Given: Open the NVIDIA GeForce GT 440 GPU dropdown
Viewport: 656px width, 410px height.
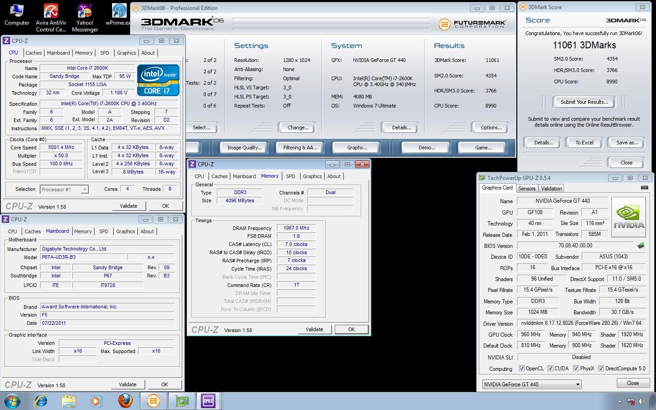Looking at the screenshot, I should (532, 384).
